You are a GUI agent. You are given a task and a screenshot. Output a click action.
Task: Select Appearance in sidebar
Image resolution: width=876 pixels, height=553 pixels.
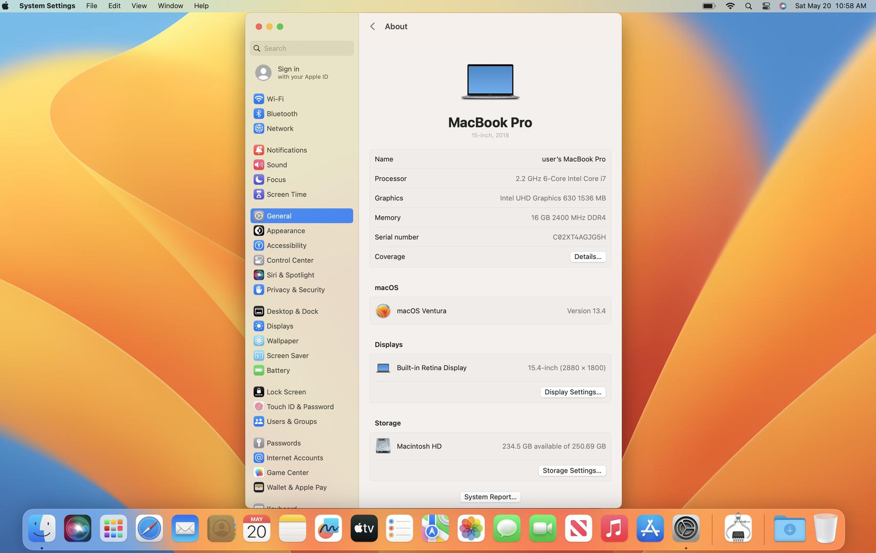click(302, 231)
